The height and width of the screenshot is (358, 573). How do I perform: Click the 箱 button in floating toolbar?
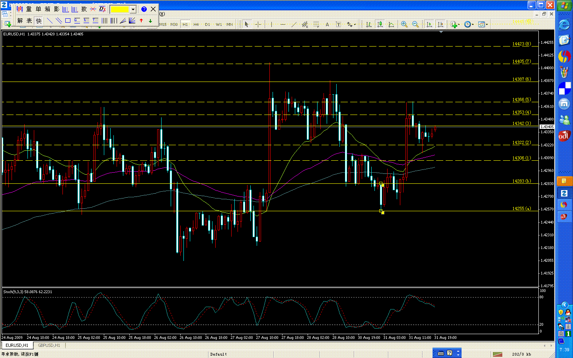click(47, 9)
